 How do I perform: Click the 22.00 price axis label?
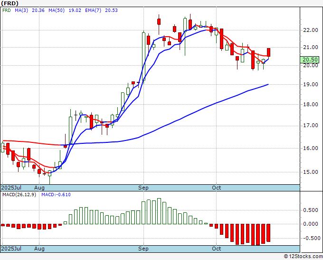[x=311, y=30]
